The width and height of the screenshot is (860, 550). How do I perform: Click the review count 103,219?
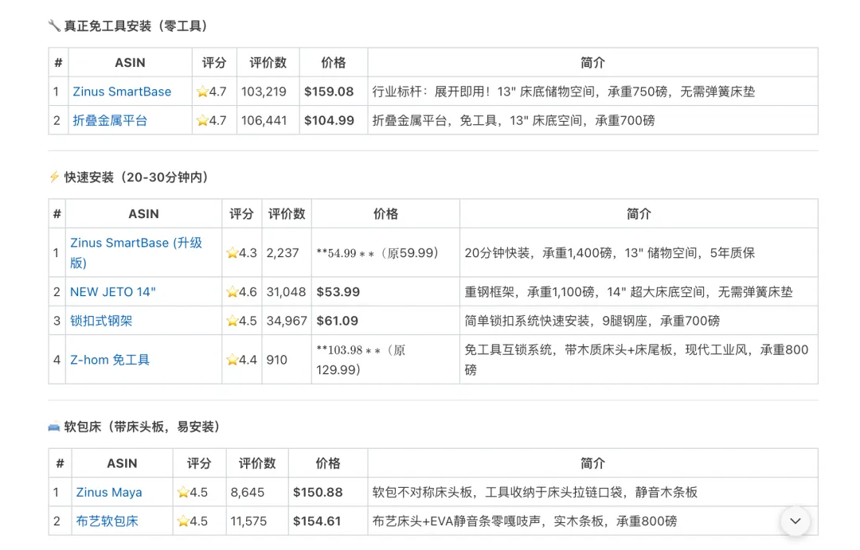(264, 92)
